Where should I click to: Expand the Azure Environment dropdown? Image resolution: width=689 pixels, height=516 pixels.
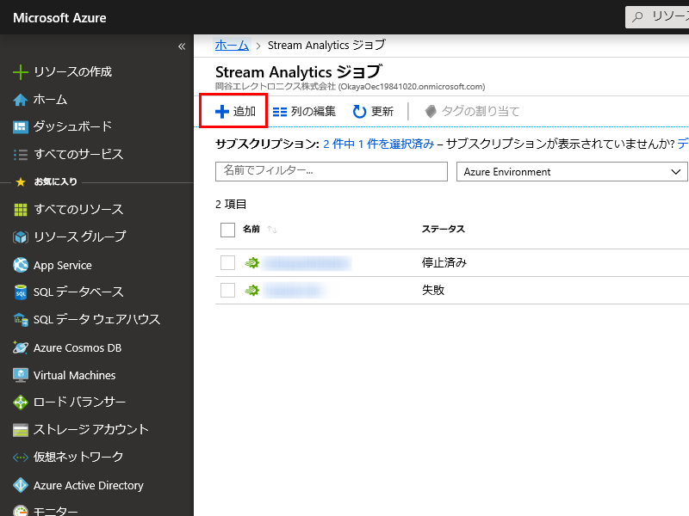pos(571,172)
